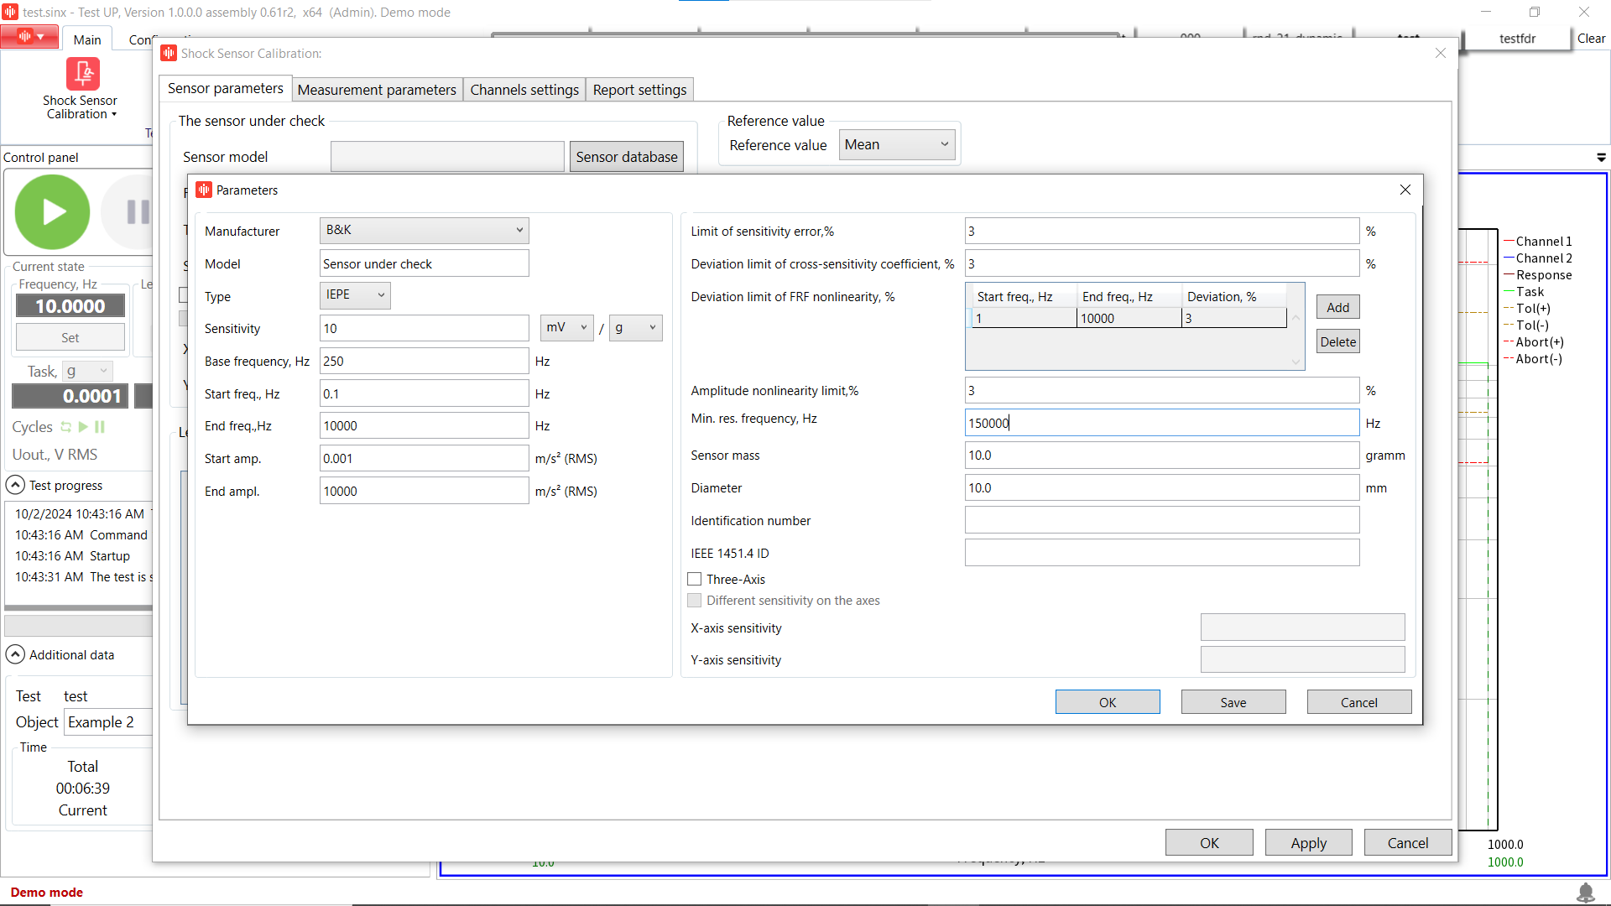
Task: Switch to Sensor parameters tab
Action: [x=225, y=89]
